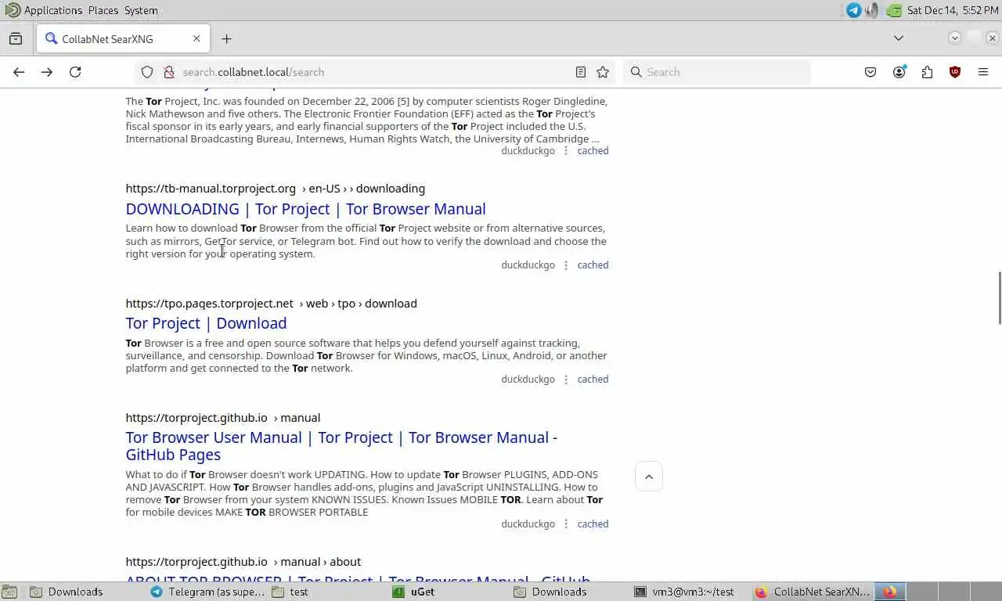Open the Applications menu
This screenshot has height=601, width=1002.
click(53, 10)
